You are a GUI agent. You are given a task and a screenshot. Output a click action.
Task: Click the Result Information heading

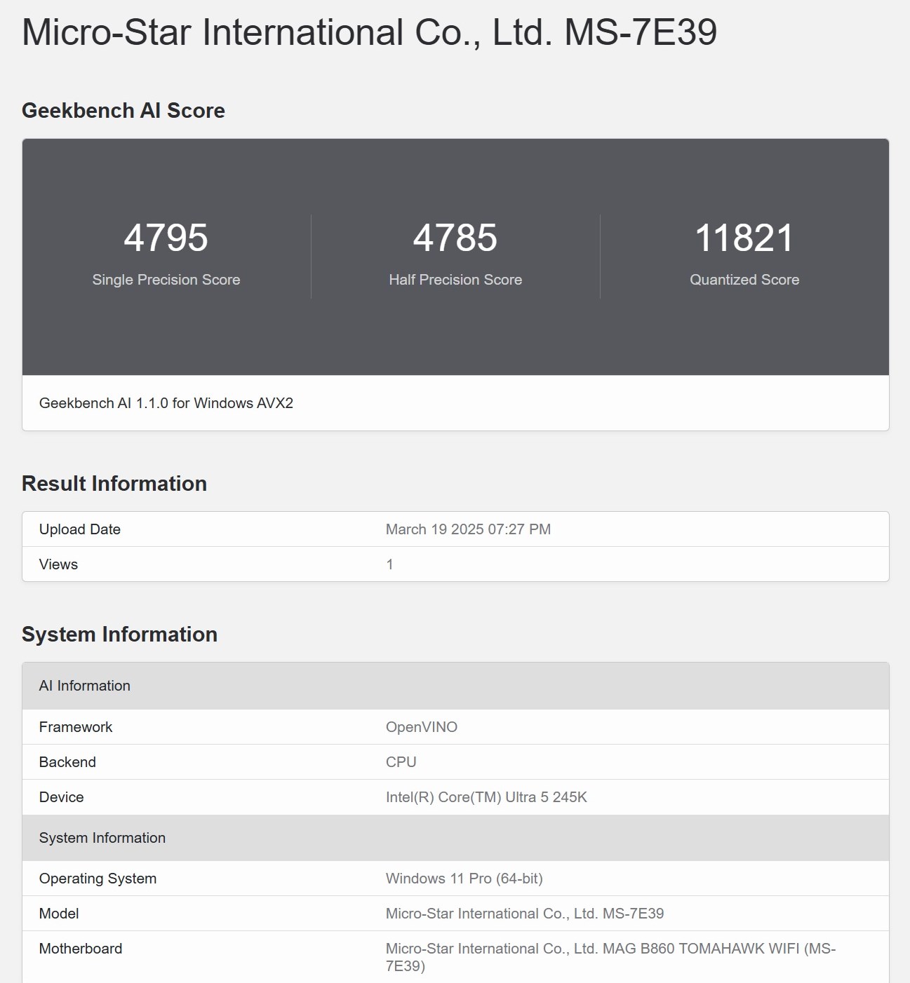tap(114, 484)
